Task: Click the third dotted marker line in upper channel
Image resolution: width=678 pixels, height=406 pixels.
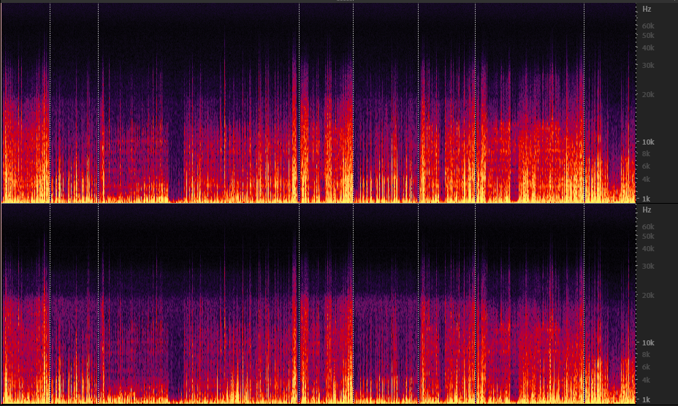Action: [x=300, y=103]
